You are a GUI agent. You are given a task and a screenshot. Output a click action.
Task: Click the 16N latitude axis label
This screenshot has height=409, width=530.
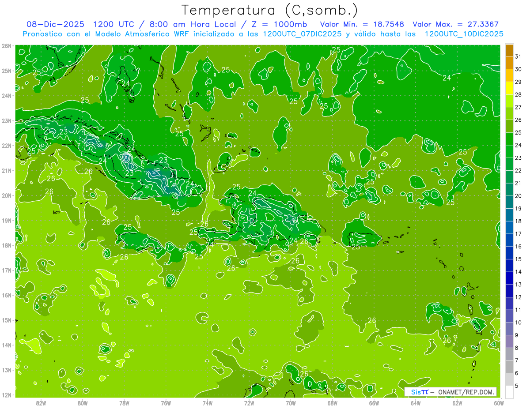pos(6,295)
